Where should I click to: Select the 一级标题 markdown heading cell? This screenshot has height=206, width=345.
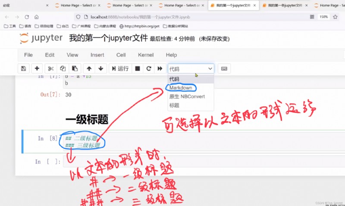point(87,120)
